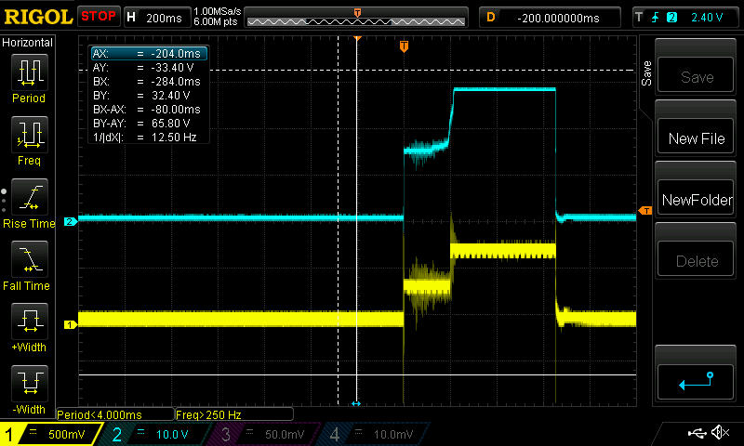Screen dimensions: 744x446
Task: Click the red STOP status button
Action: pos(98,17)
